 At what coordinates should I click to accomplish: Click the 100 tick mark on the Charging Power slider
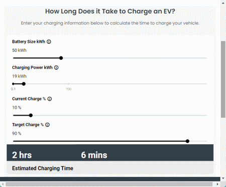tap(69, 84)
